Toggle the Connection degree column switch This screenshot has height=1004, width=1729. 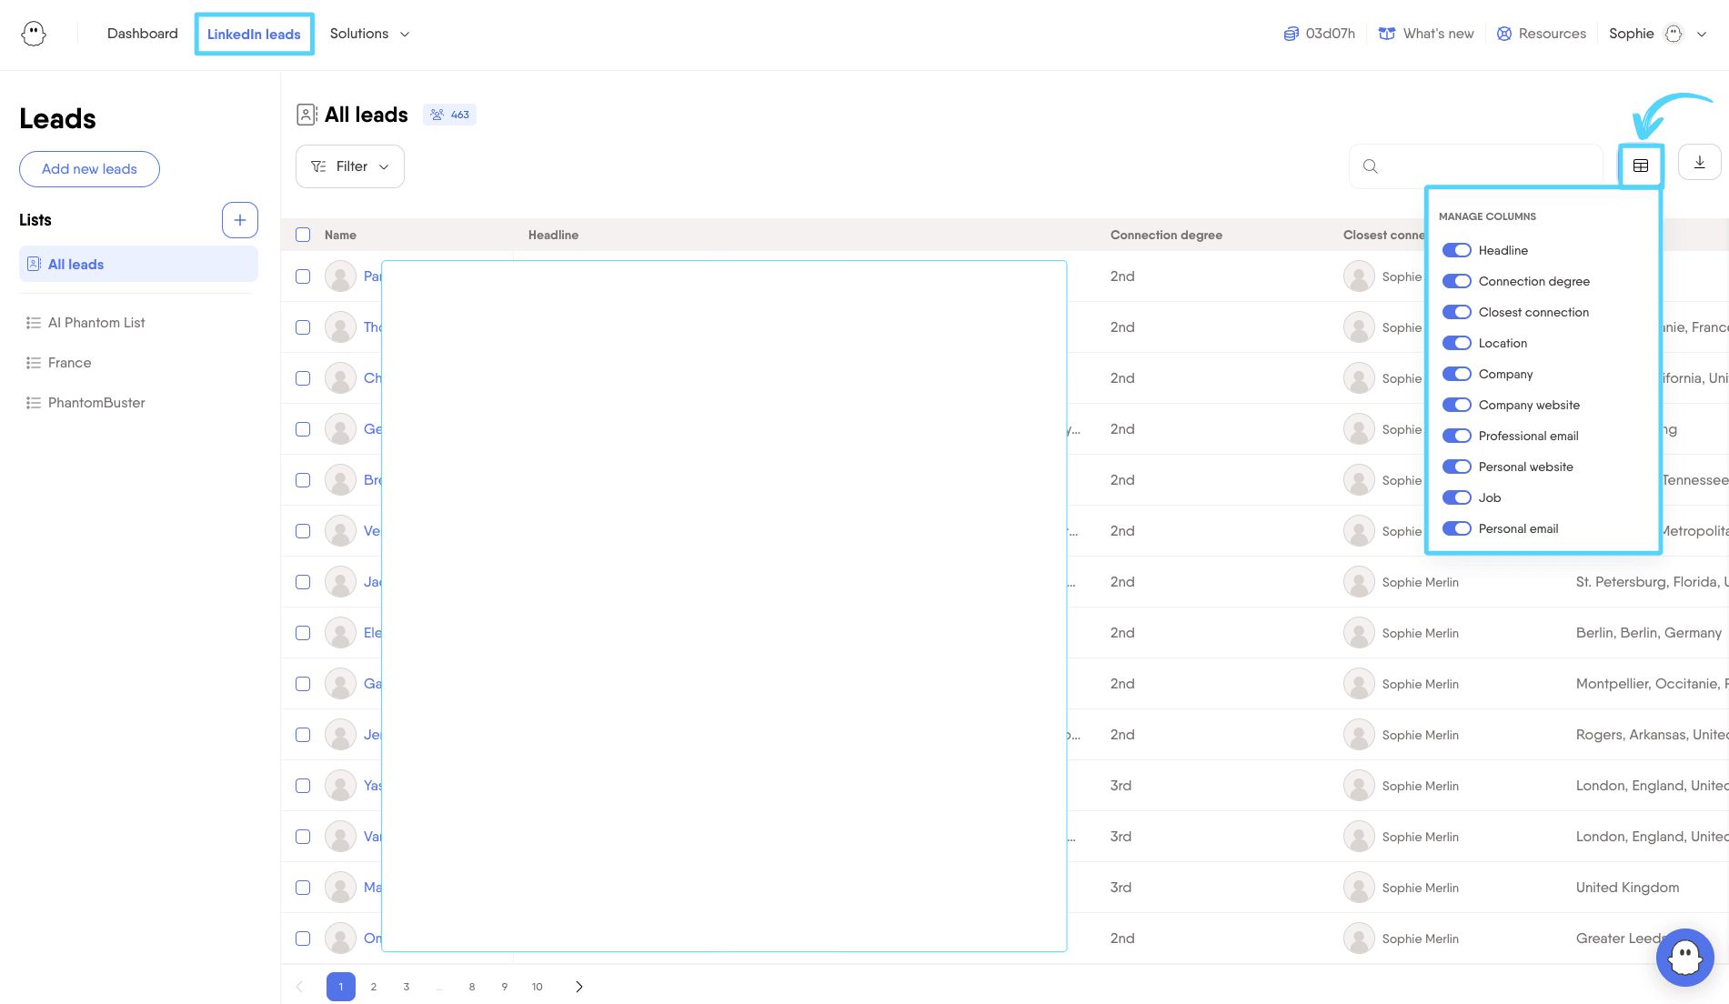click(x=1456, y=281)
